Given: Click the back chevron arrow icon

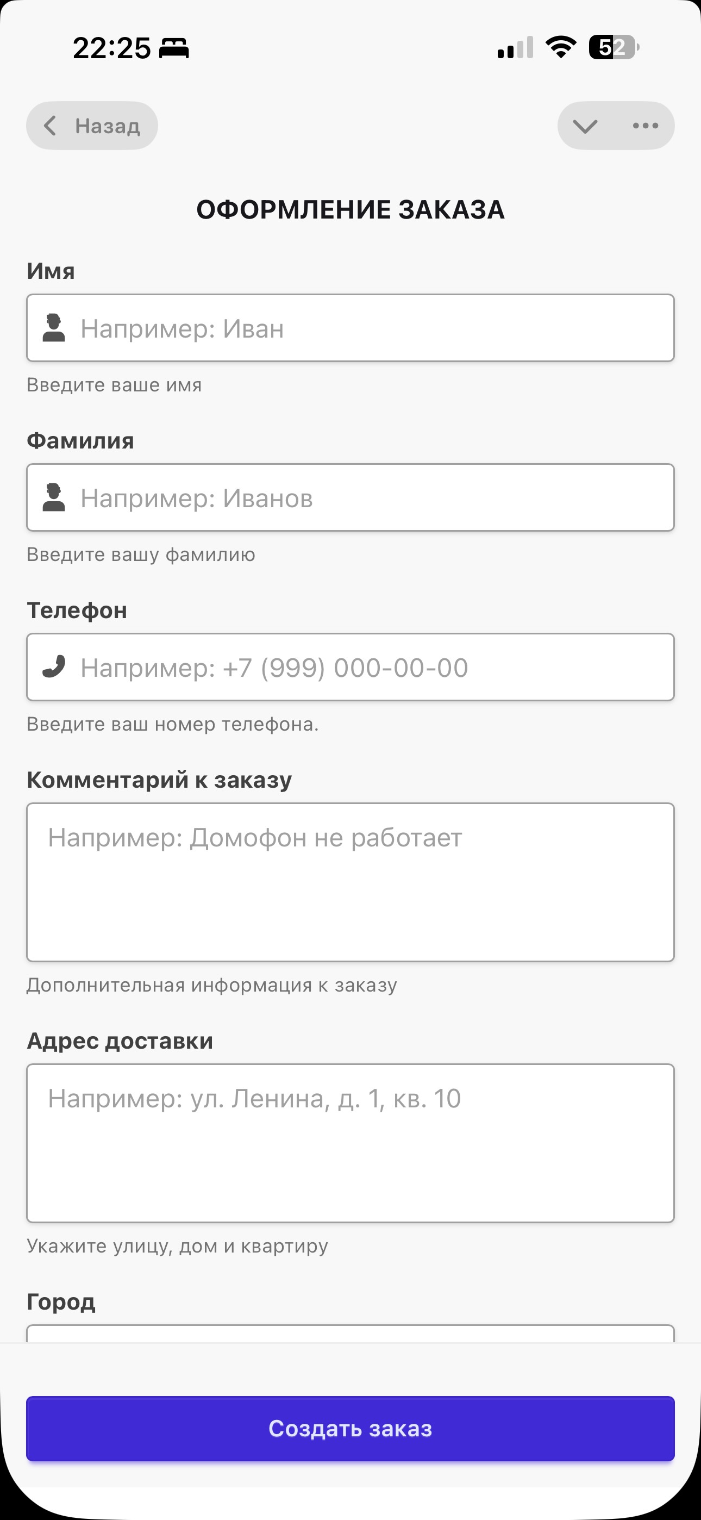Looking at the screenshot, I should (x=51, y=126).
